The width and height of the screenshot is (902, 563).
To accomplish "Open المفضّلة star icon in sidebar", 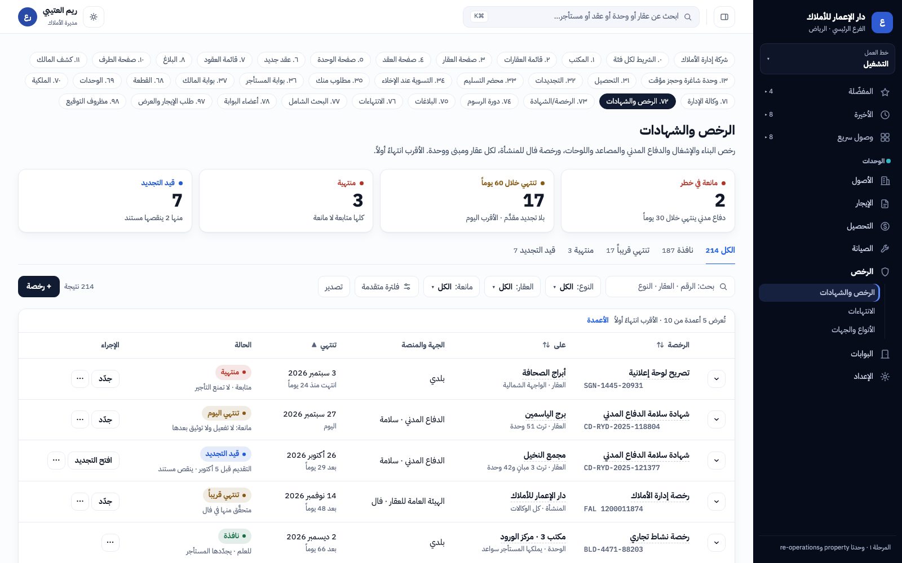I will pyautogui.click(x=885, y=92).
